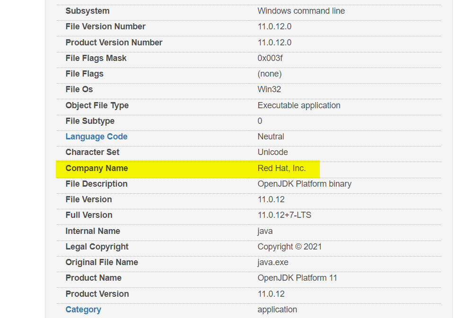The width and height of the screenshot is (464, 318).
Task: Click the Product Version Number value 11.0.12.0
Action: [x=274, y=43]
